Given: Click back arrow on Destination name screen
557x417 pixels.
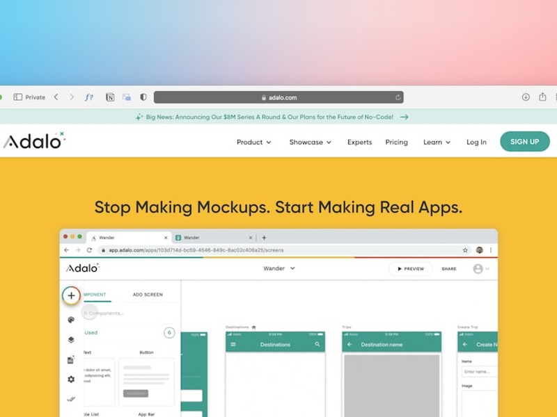Looking at the screenshot, I should pyautogui.click(x=350, y=344).
